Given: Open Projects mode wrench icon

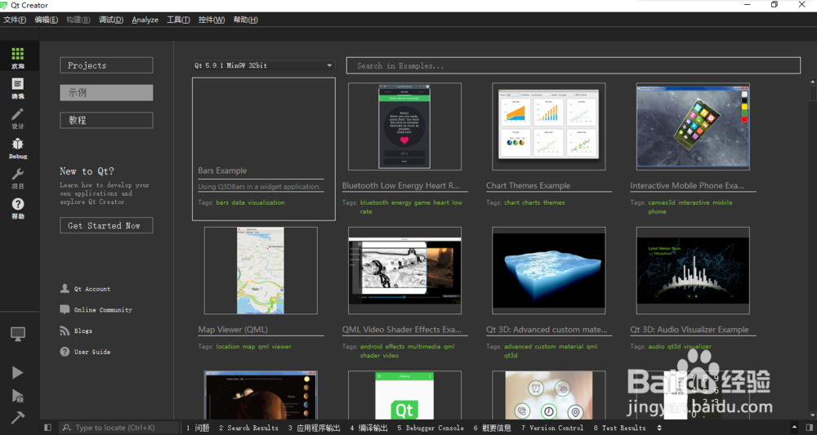Looking at the screenshot, I should [18, 174].
